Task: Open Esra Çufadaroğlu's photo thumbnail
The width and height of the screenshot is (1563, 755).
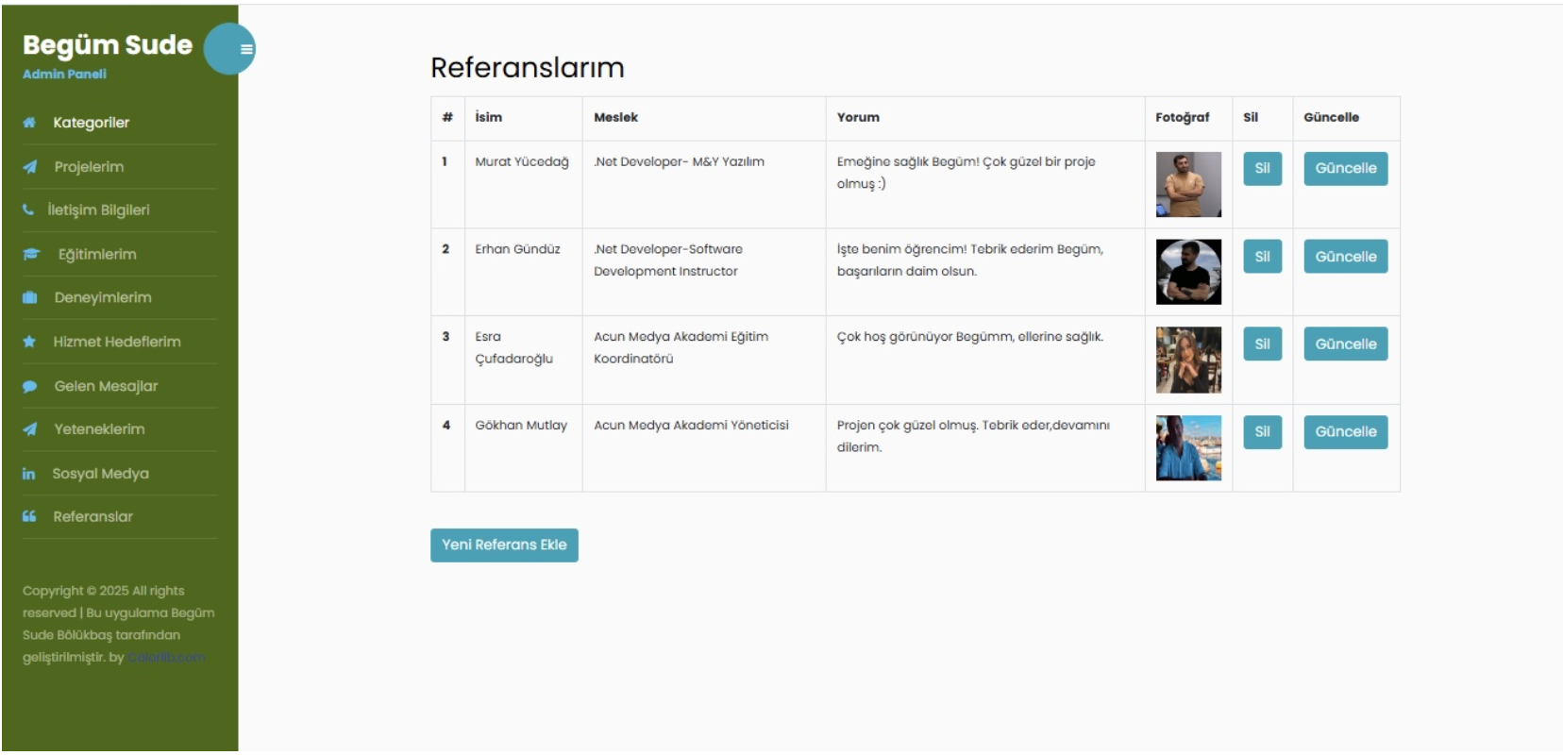Action: coord(1188,359)
